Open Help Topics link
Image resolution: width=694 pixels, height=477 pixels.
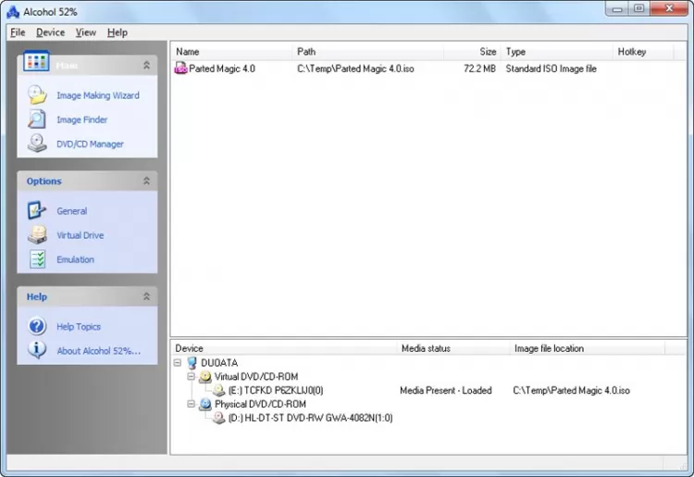pyautogui.click(x=79, y=326)
